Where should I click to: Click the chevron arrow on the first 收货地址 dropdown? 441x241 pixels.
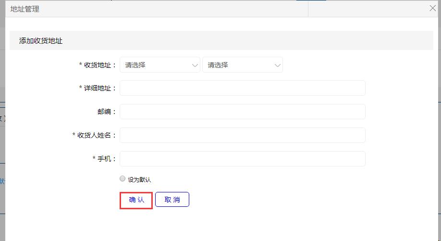[195, 65]
